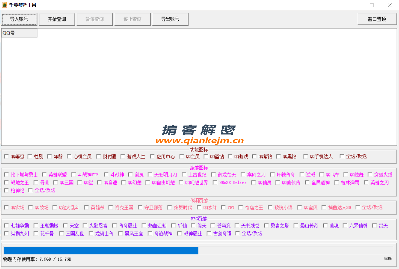The image size is (399, 269).
Task: Enable the 古剑奇谭 checkbox
Action: [x=209, y=233]
